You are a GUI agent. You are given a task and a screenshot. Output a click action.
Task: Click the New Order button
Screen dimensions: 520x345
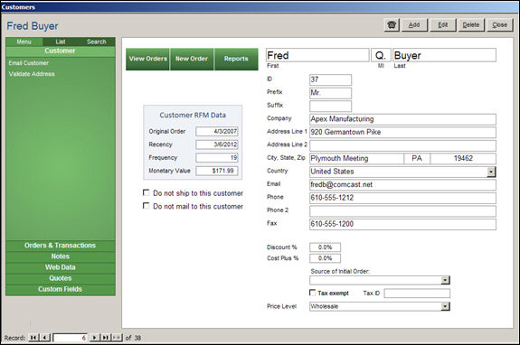tap(192, 59)
